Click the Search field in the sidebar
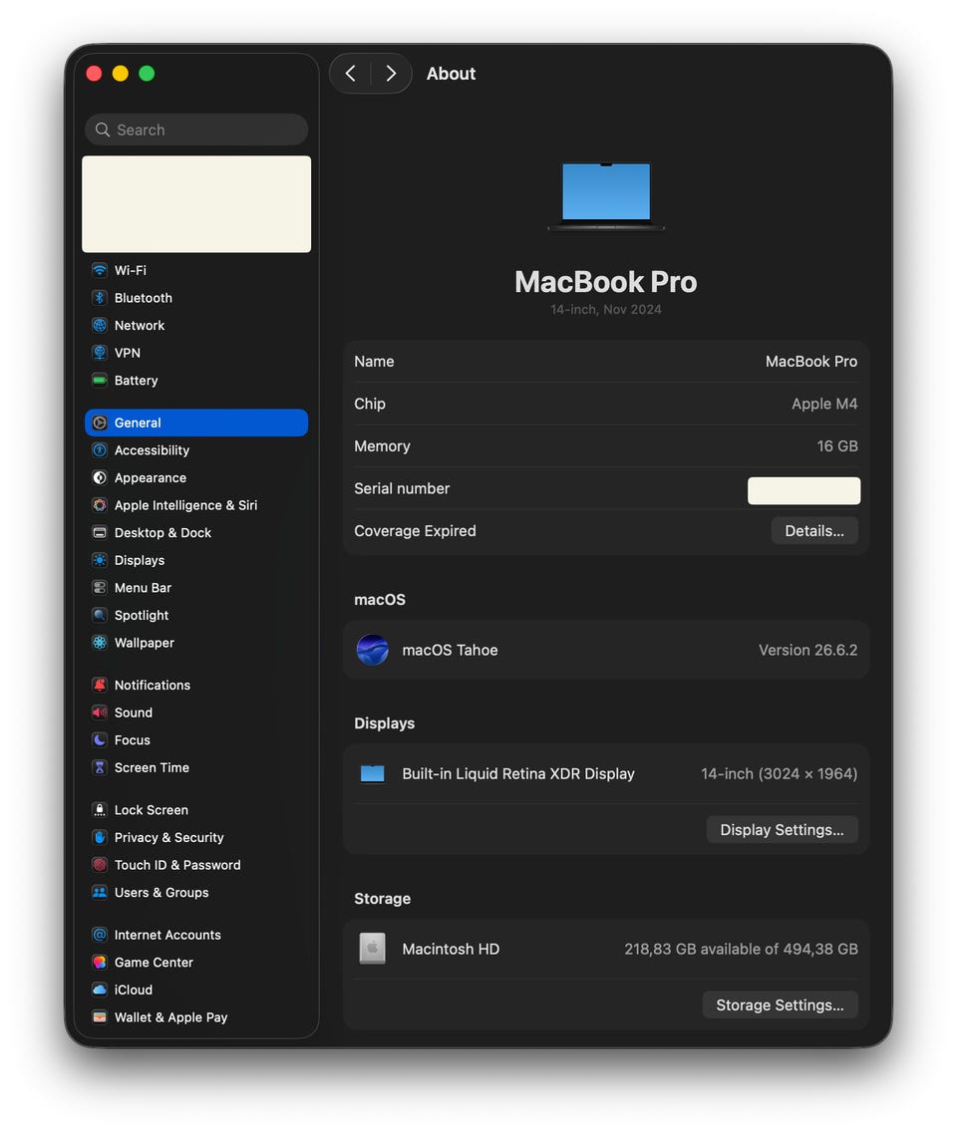Screen dimensions: 957x1133 (x=196, y=131)
